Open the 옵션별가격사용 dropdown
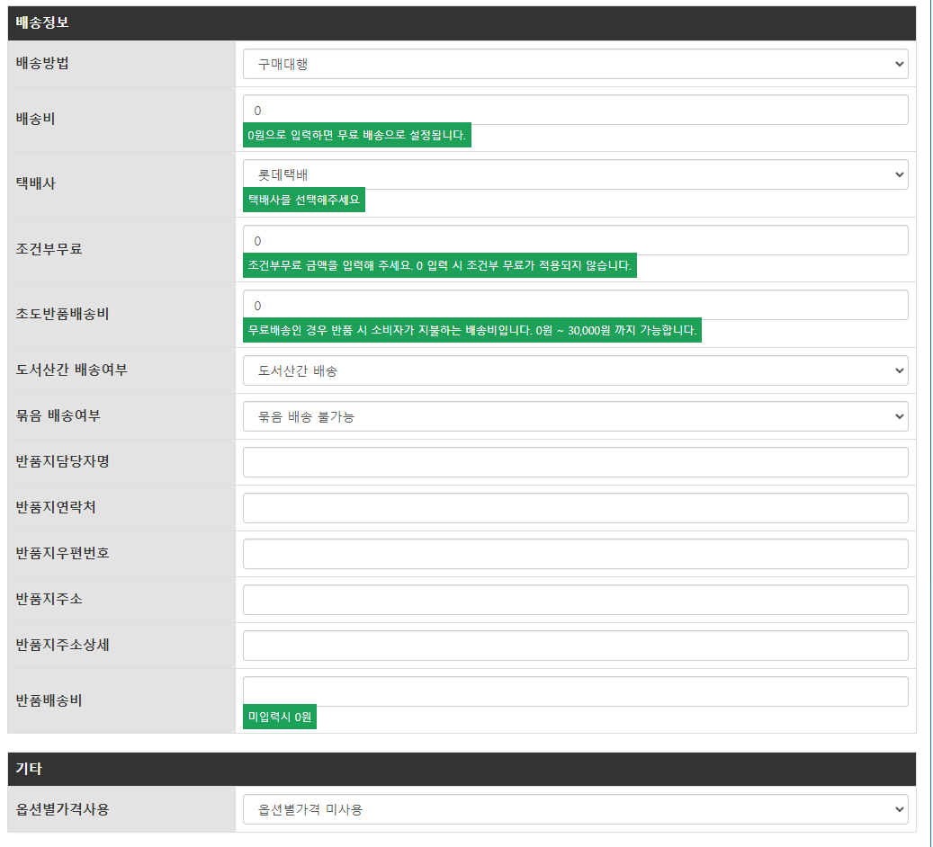This screenshot has height=847, width=933. click(575, 809)
